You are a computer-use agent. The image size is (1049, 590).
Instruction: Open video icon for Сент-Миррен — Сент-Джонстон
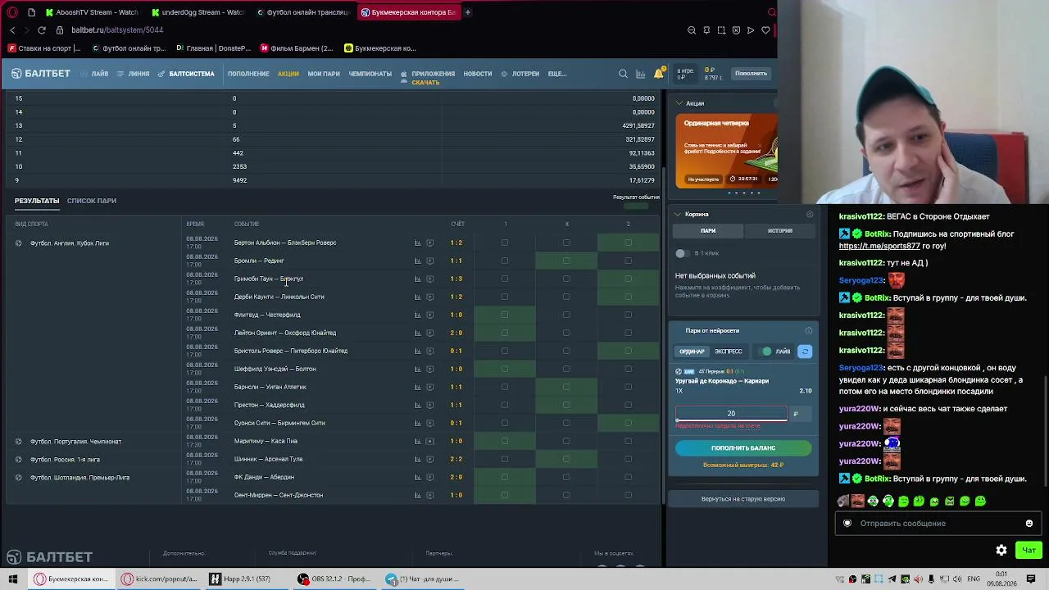(429, 495)
